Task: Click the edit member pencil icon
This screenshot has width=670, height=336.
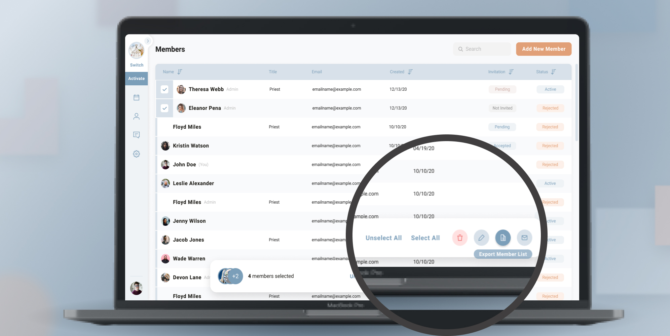Action: click(x=481, y=238)
